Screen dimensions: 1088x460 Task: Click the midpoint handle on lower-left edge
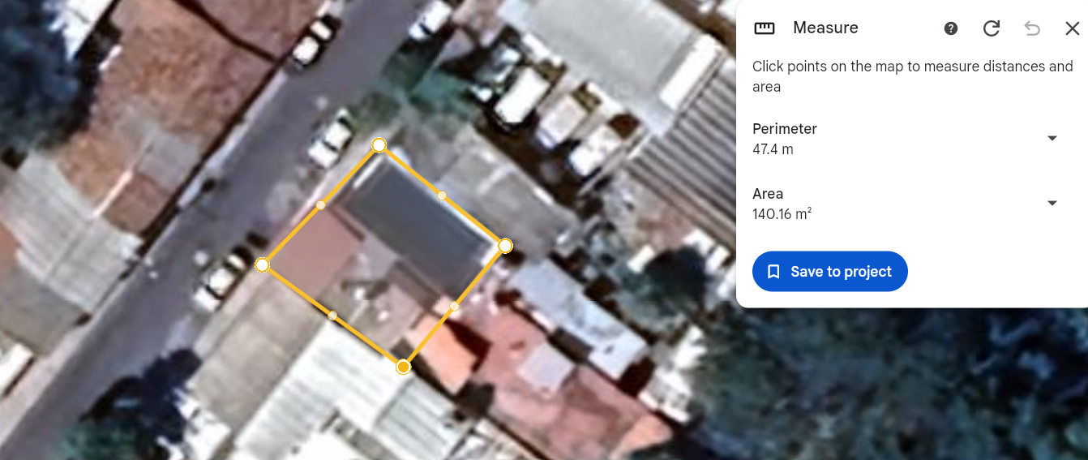pos(332,316)
